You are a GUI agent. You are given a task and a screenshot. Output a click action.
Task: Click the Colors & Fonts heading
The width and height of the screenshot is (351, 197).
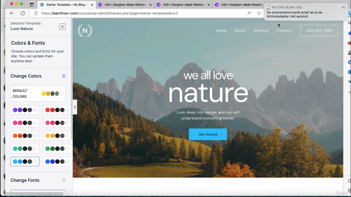coord(28,43)
